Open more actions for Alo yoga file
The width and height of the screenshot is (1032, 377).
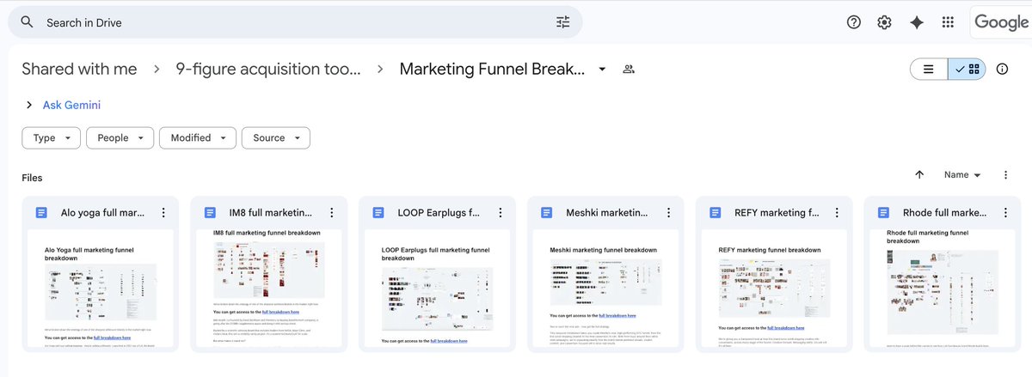[x=163, y=213]
